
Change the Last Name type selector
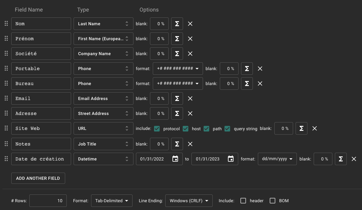(x=104, y=24)
